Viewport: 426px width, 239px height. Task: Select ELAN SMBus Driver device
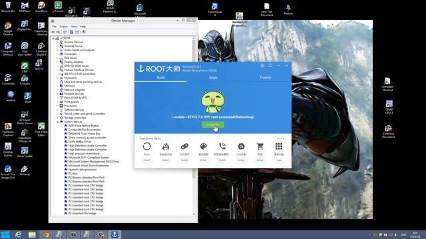tap(80, 141)
